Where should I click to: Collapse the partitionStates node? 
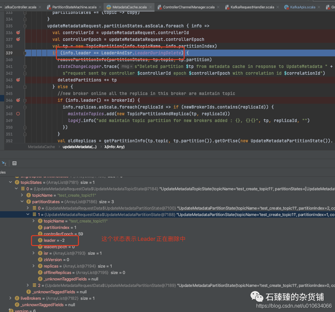pos(22,202)
